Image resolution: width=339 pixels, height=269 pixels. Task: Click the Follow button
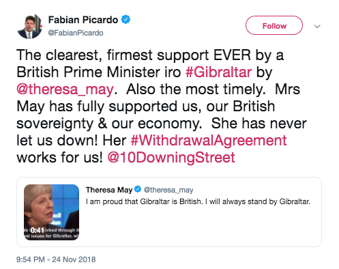pos(274,25)
